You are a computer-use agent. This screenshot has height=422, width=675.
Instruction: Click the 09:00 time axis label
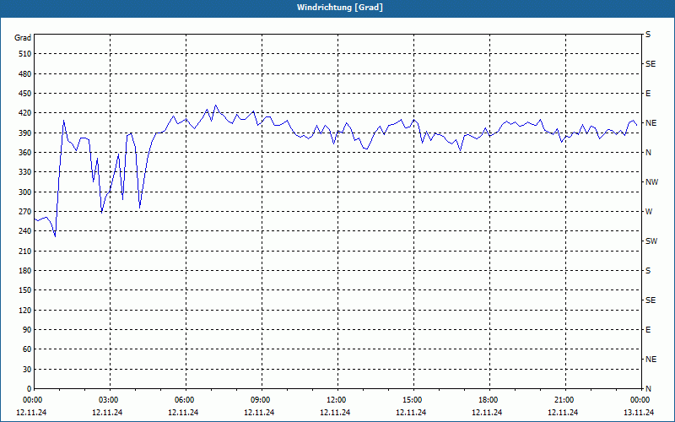click(x=262, y=400)
